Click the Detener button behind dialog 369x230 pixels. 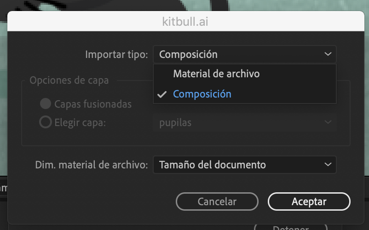[291, 227]
